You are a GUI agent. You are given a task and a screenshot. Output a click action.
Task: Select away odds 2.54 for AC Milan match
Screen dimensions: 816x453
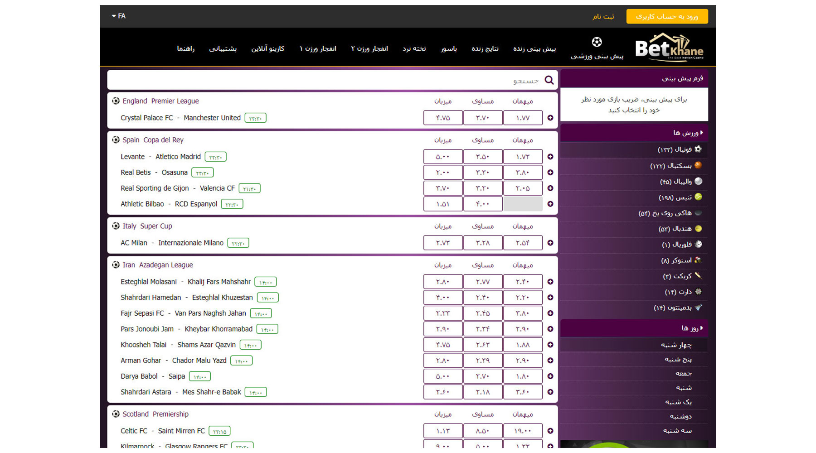(x=523, y=243)
